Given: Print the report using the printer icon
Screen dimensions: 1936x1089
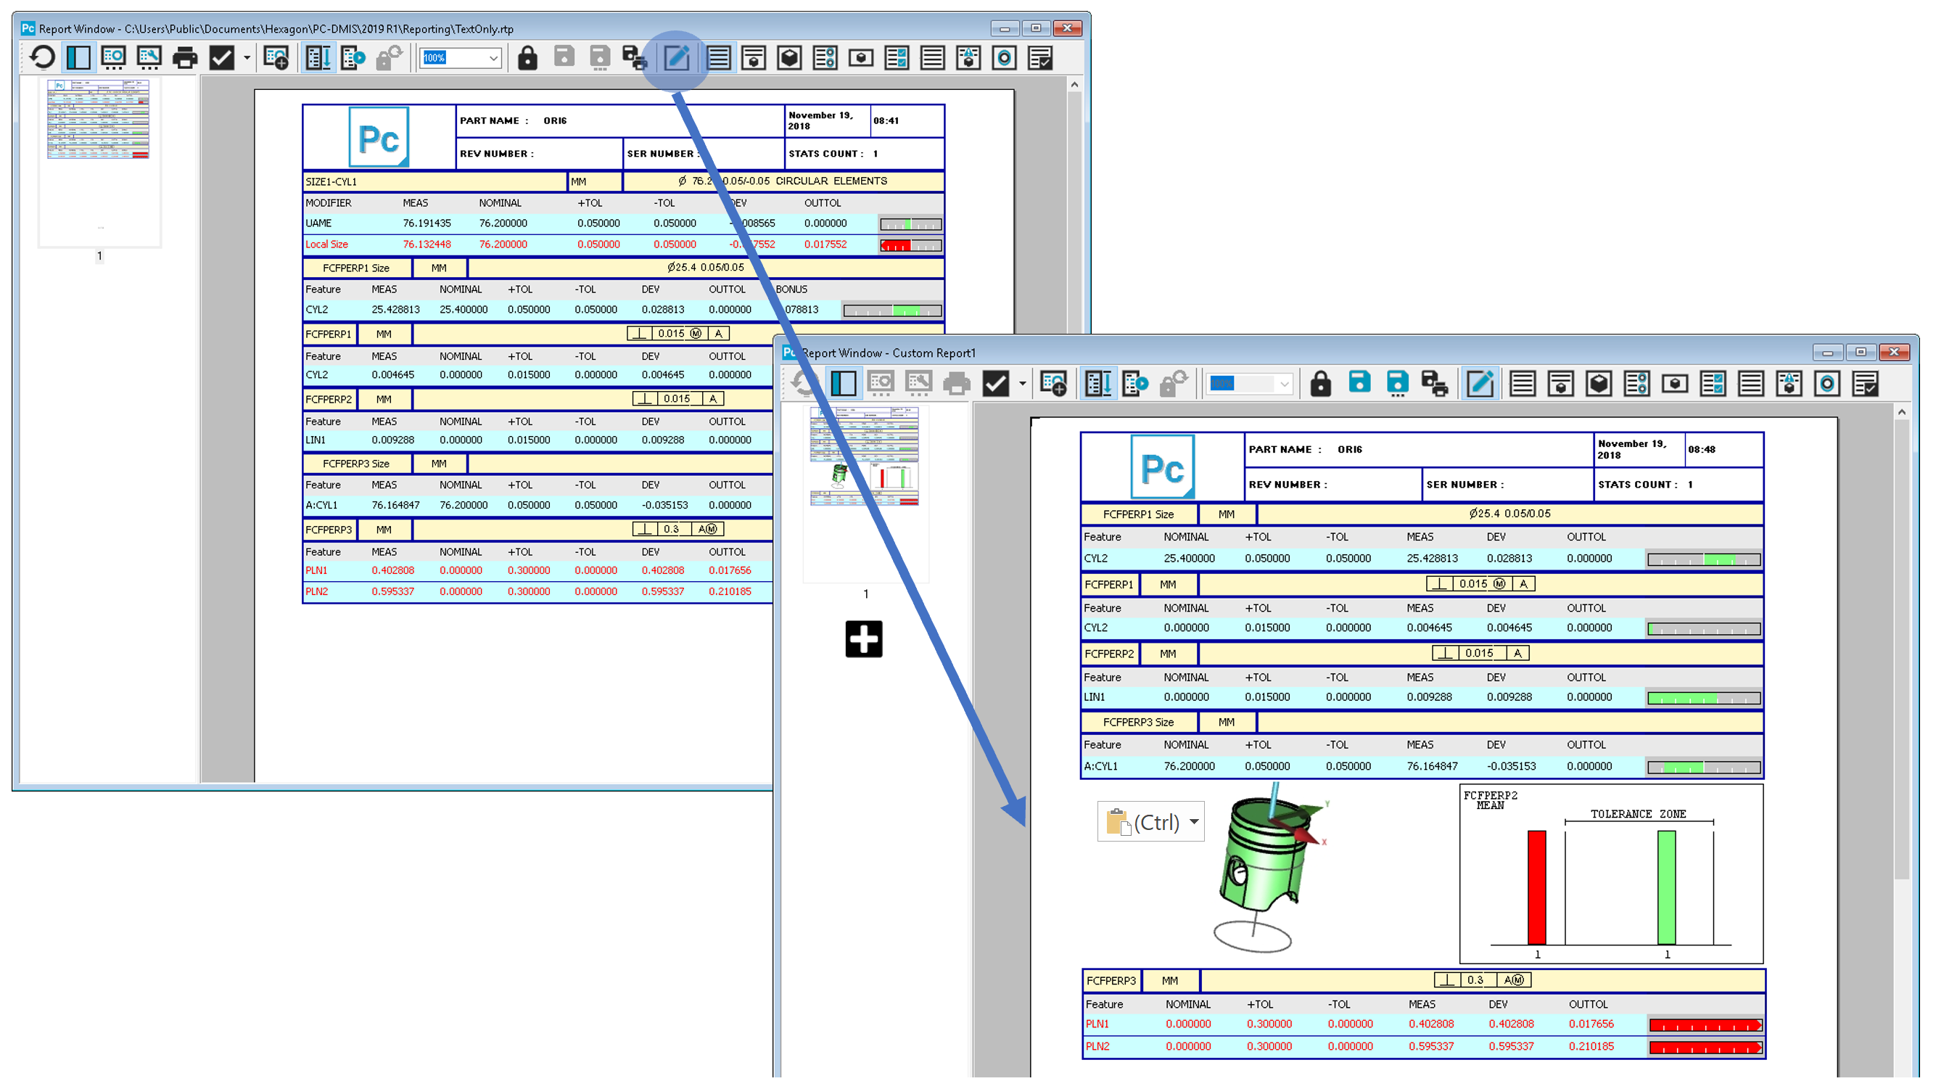Looking at the screenshot, I should tap(185, 57).
